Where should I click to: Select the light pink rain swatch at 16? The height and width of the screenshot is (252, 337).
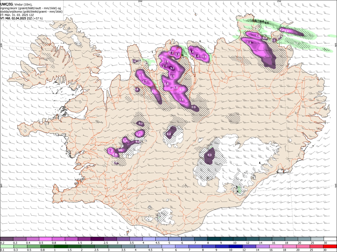276,246
